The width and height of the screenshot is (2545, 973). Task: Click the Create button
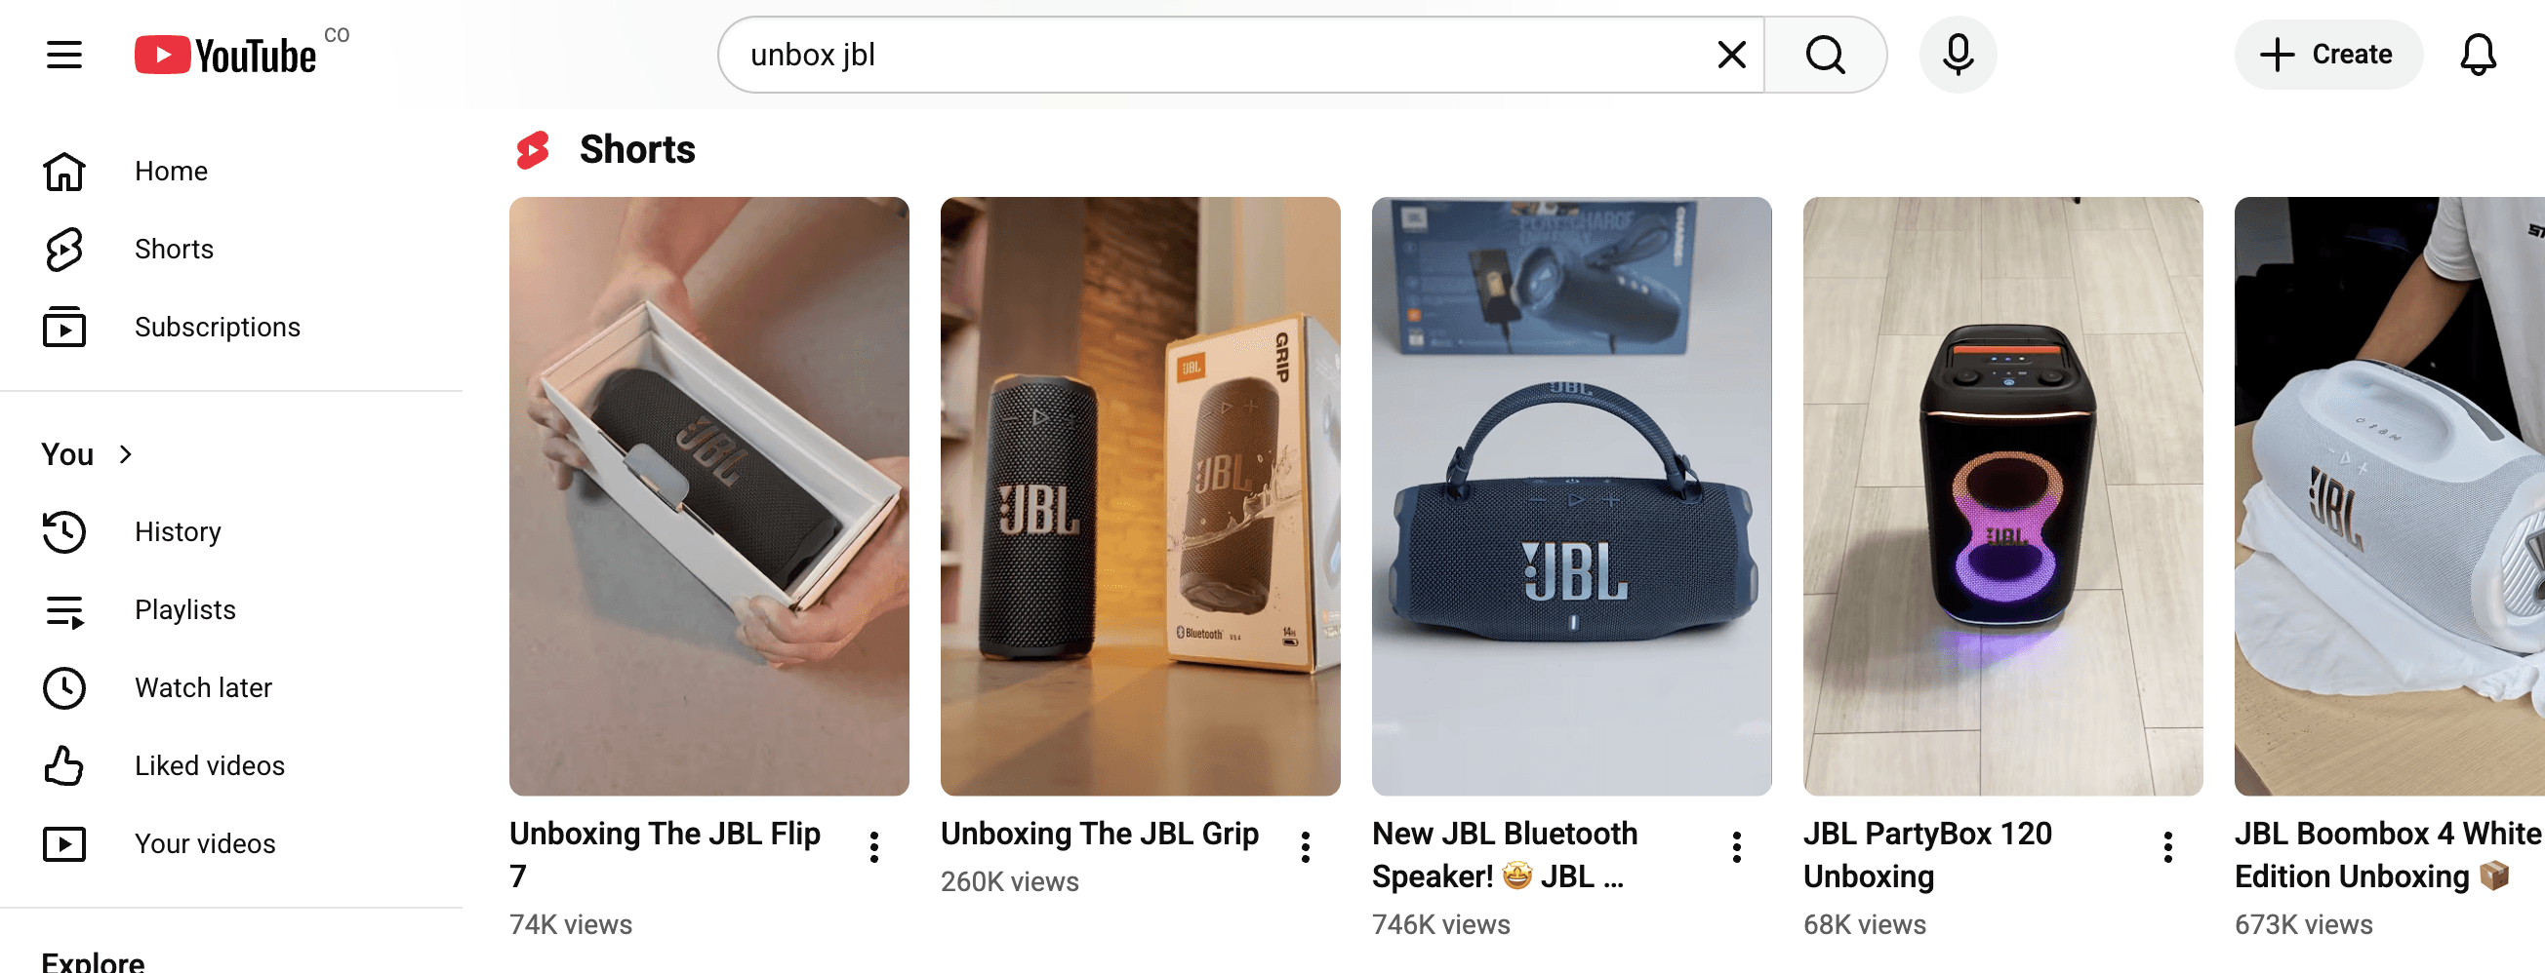pyautogui.click(x=2327, y=55)
